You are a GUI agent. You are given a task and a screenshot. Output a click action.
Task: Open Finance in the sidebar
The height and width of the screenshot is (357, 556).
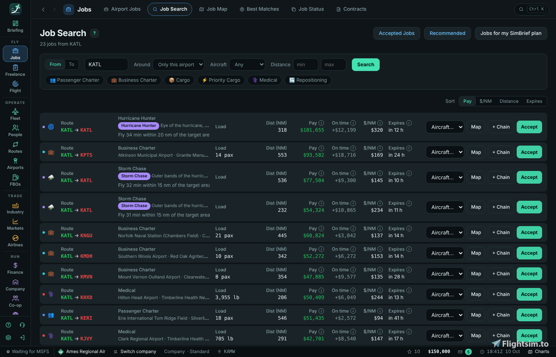tap(15, 268)
